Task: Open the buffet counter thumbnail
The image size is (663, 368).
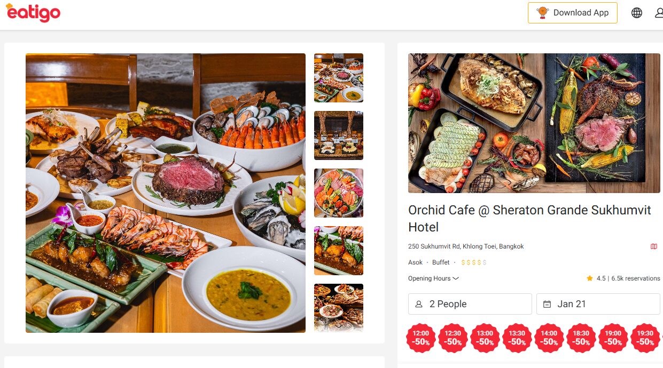Action: pyautogui.click(x=339, y=135)
